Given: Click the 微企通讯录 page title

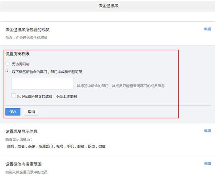Looking at the screenshot, I should point(108,6).
